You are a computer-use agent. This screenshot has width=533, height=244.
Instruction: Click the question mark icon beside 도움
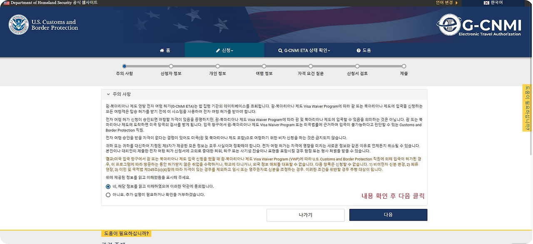(x=359, y=50)
